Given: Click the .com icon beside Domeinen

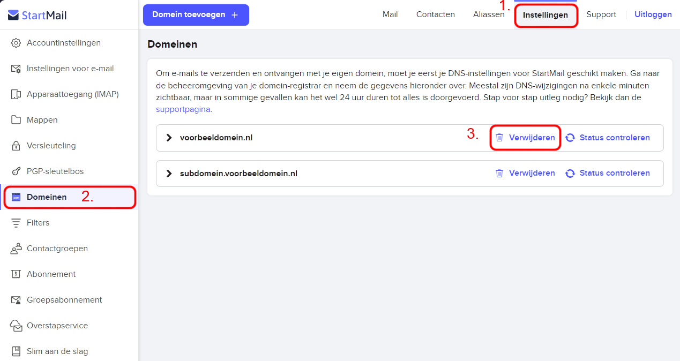Looking at the screenshot, I should [x=16, y=197].
